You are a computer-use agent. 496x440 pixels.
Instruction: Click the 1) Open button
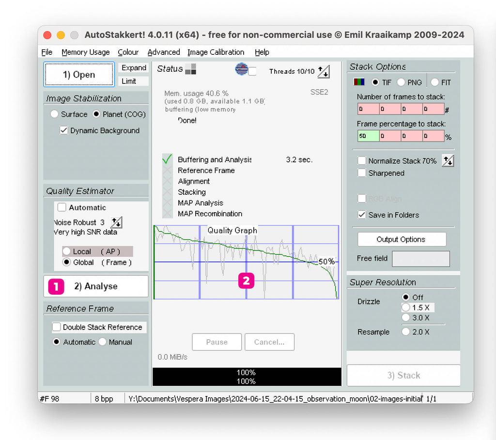point(79,75)
